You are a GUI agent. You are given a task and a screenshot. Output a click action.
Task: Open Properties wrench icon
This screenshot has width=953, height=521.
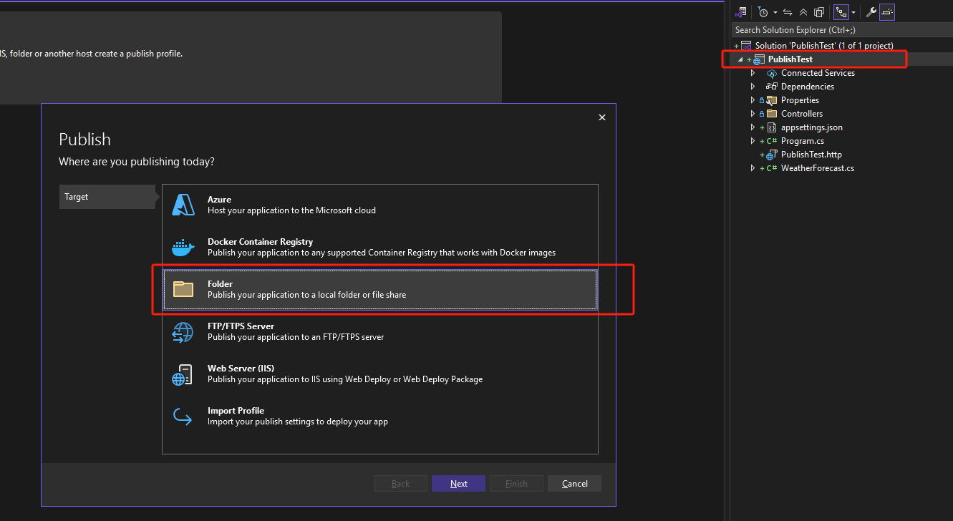tap(871, 12)
